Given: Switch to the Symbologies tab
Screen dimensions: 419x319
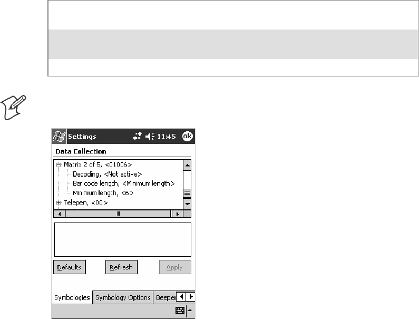Looking at the screenshot, I should click(72, 297).
